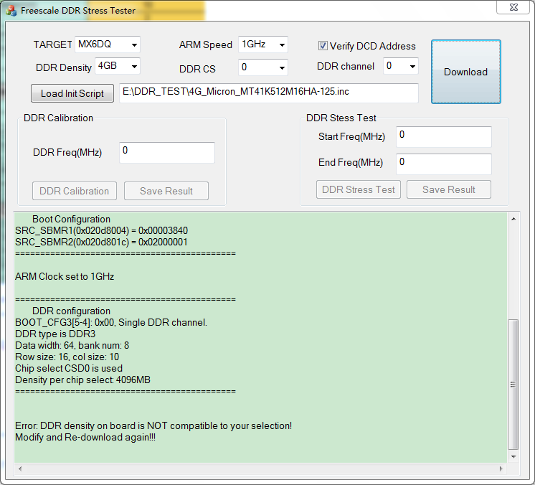Click Load Init Script button
Screen dimensions: 535x485
(72, 93)
